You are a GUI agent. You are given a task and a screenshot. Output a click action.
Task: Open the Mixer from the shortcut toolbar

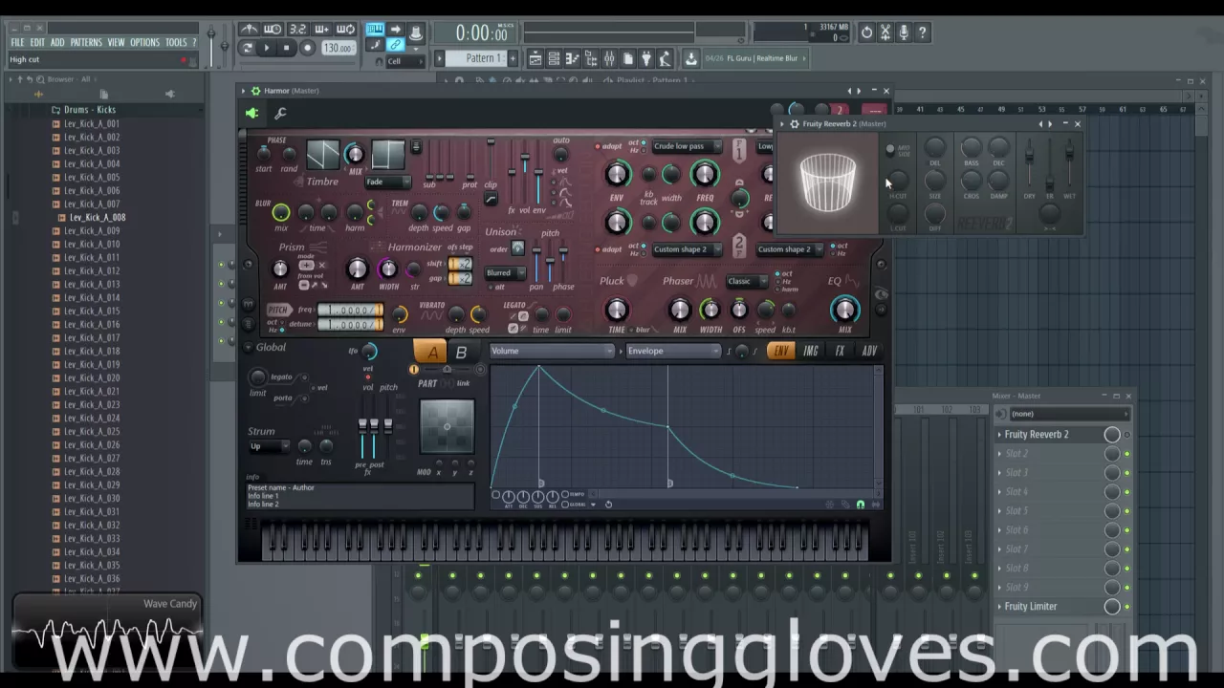click(609, 59)
